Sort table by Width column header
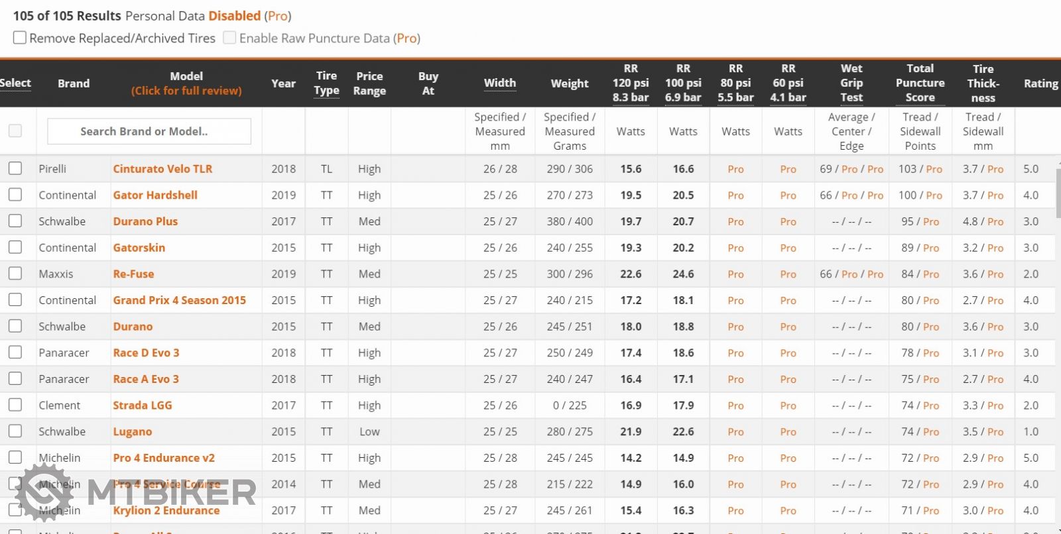Viewport: 1061px width, 534px height. (499, 83)
